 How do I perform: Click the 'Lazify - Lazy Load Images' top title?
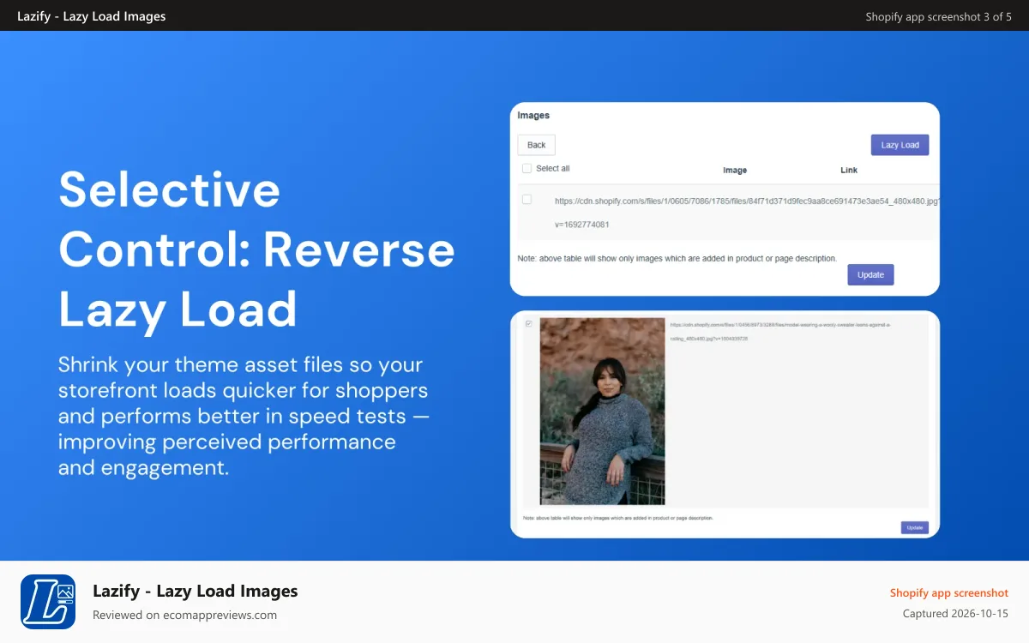coord(92,16)
